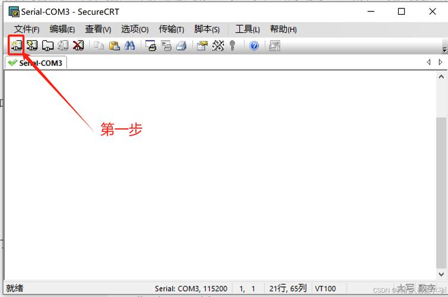Screen dimensions: 448x297
Task: Click the terminal scrollbar down arrow
Action: [441, 274]
